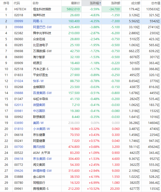Select 众安在线 stock name
This screenshot has height=192, width=161.
coord(39,39)
